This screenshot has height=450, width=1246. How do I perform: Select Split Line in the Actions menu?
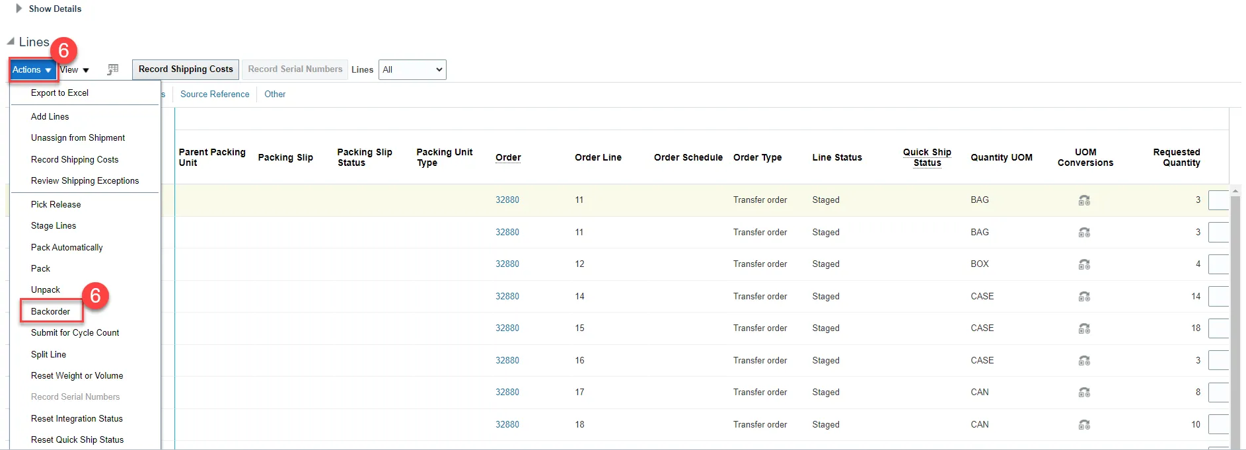click(48, 355)
